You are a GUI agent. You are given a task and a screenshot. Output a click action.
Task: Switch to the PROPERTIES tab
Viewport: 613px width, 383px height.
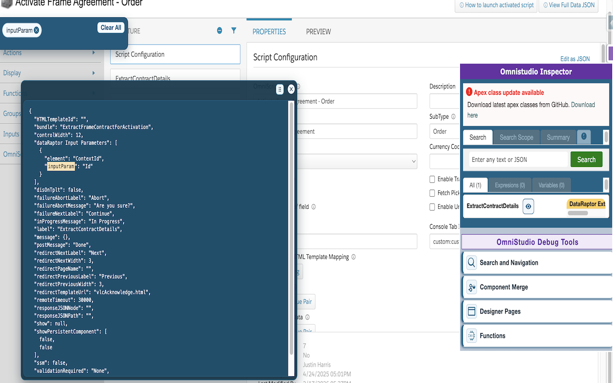coord(269,32)
